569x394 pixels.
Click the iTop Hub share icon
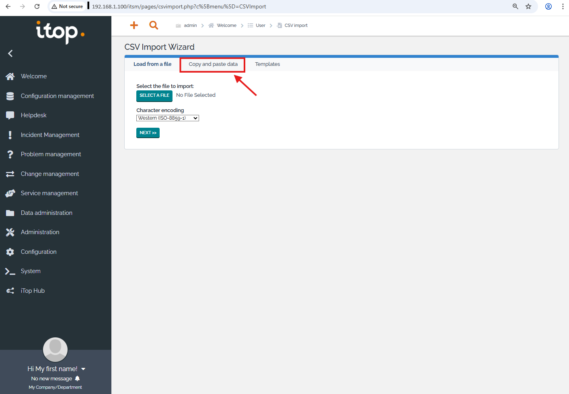click(x=10, y=291)
